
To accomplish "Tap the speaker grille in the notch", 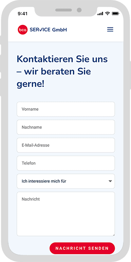I will coord(64,10).
